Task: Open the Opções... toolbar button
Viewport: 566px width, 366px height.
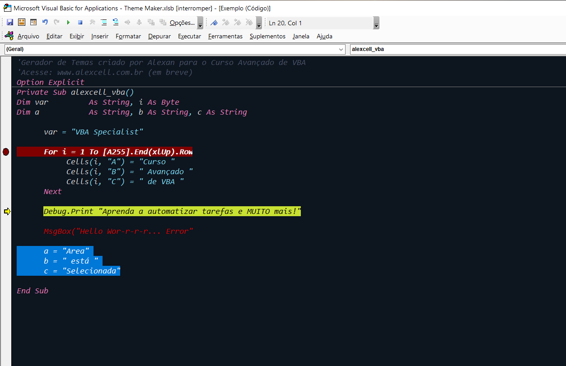Action: click(x=182, y=23)
